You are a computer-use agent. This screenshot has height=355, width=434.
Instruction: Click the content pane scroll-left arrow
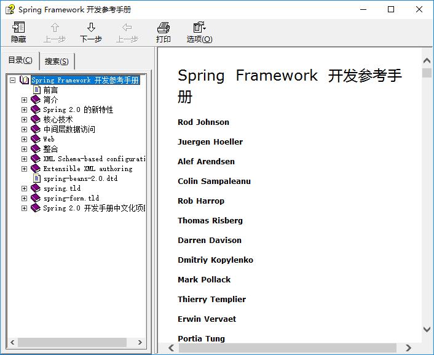(x=172, y=348)
